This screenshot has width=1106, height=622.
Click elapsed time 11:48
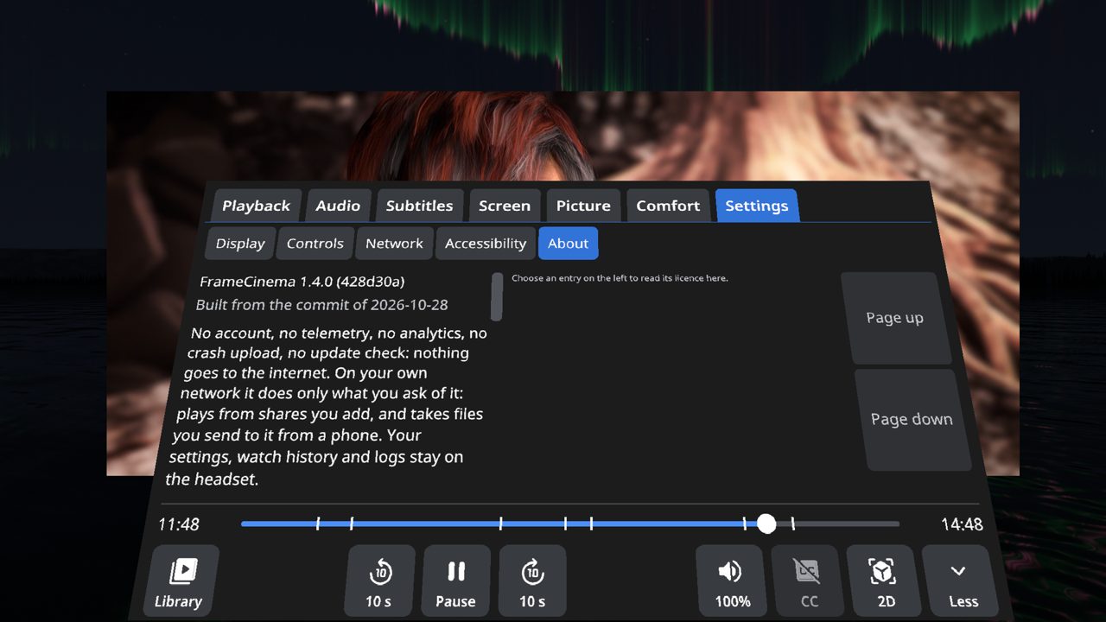click(x=179, y=524)
